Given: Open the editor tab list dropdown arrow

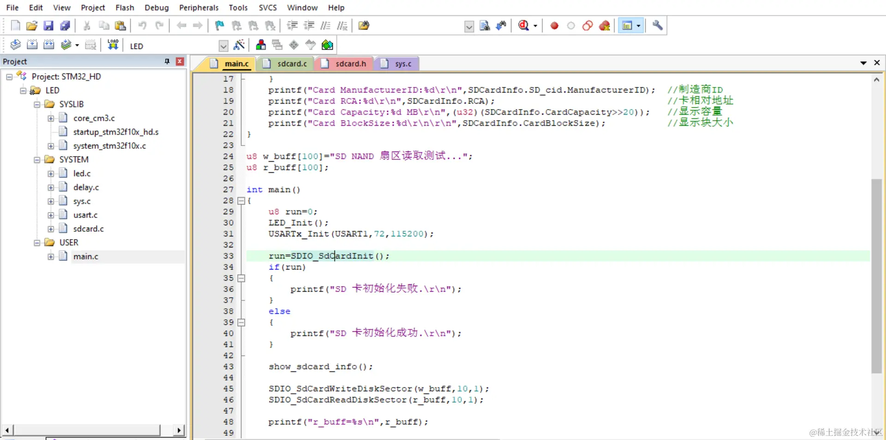Looking at the screenshot, I should pos(863,63).
